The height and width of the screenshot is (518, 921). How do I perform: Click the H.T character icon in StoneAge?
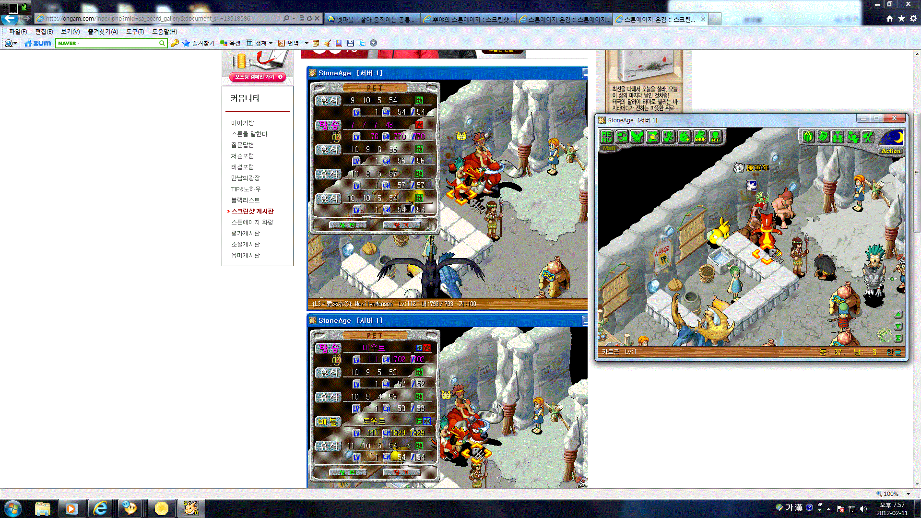click(716, 137)
